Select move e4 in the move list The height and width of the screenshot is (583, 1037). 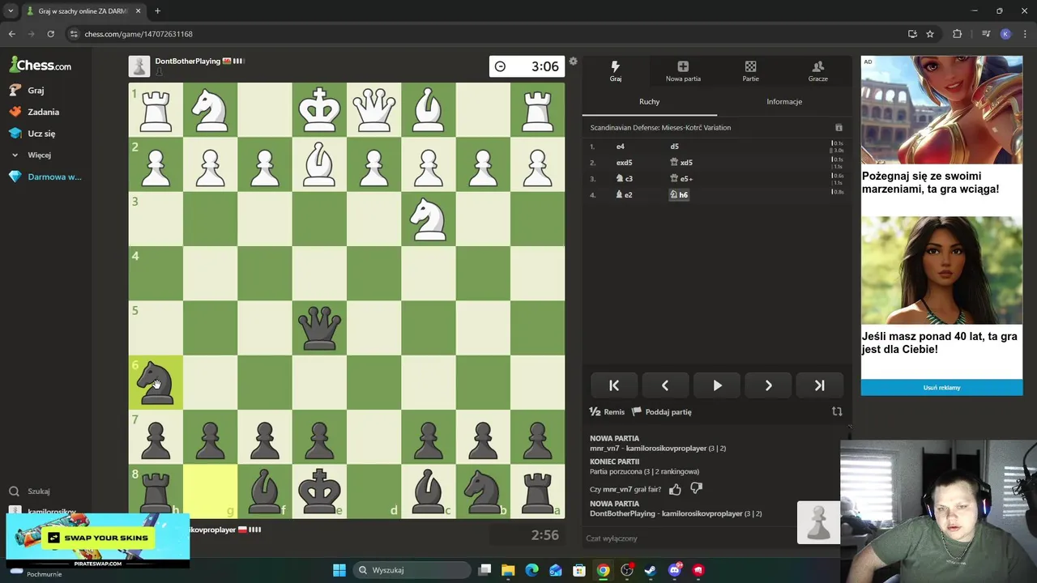click(621, 147)
